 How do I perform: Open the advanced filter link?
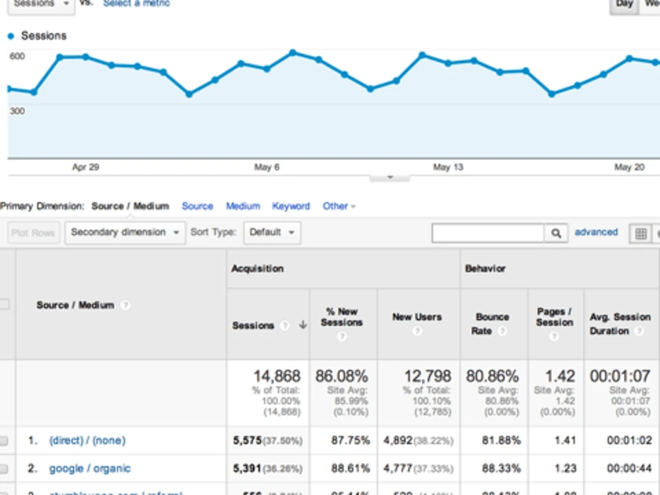[x=596, y=232]
